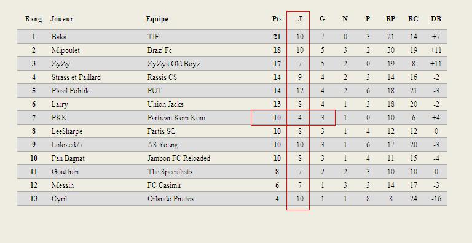
Task: Select team Orlando Pirates
Action: click(x=170, y=199)
